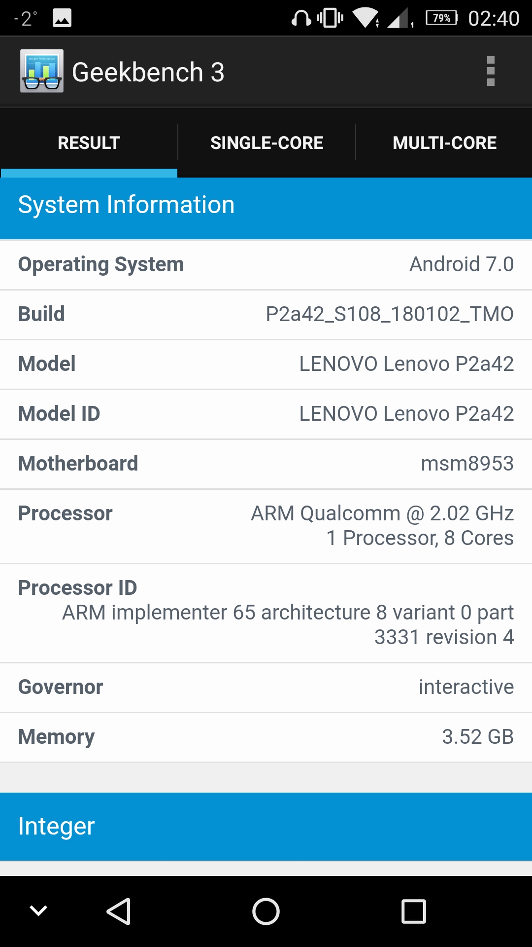Viewport: 532px width, 947px height.
Task: Tap the Wi-Fi signal status icon
Action: pyautogui.click(x=365, y=18)
